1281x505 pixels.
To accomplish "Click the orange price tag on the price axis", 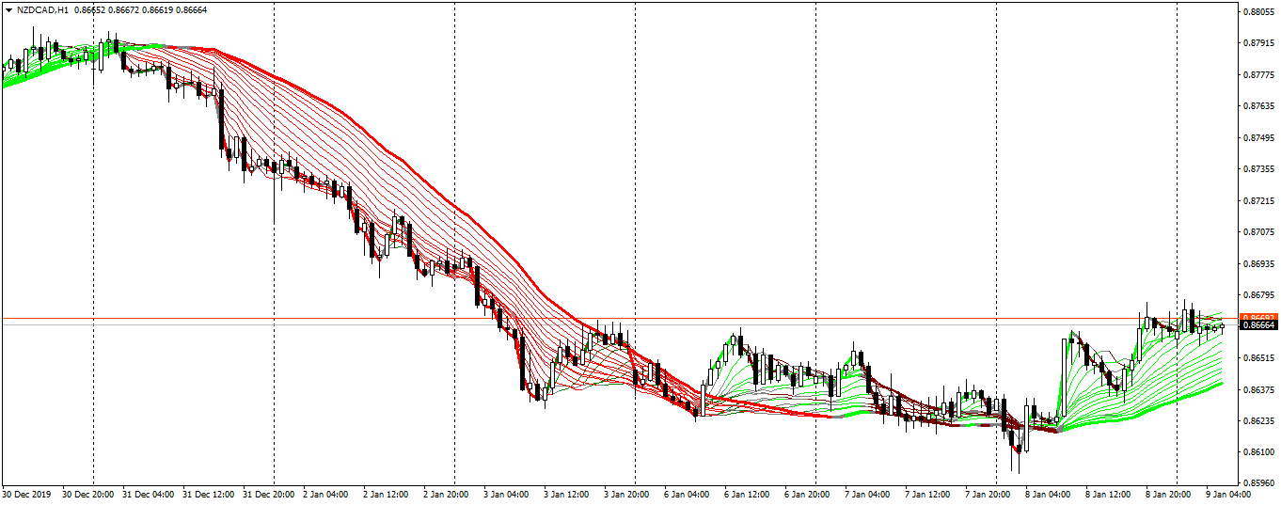I will coord(1258,318).
